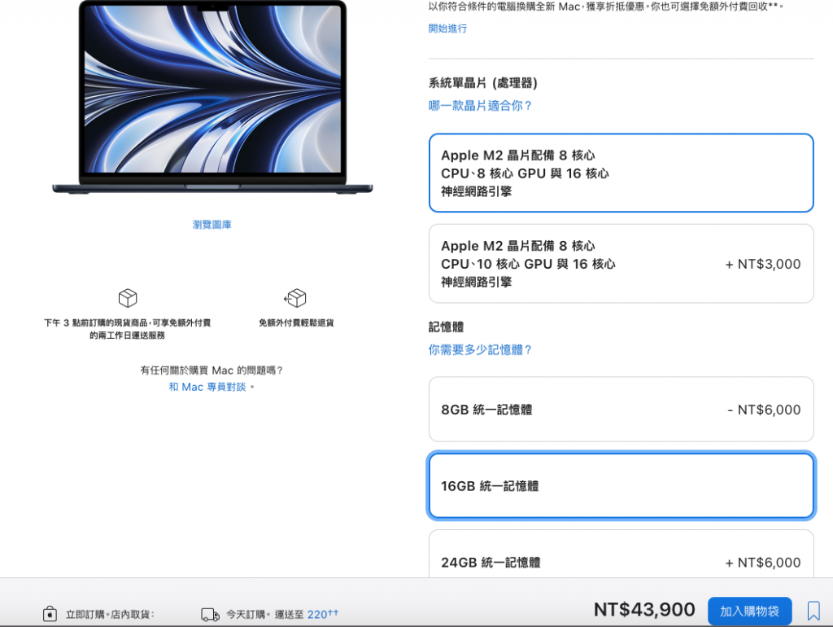Click 免額外付費輕鬆退貨 text
This screenshot has height=627, width=833.
[x=296, y=322]
